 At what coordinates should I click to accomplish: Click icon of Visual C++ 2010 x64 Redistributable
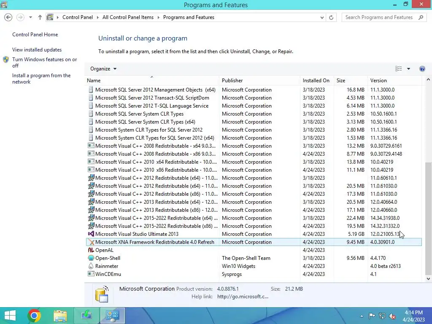pyautogui.click(x=91, y=162)
